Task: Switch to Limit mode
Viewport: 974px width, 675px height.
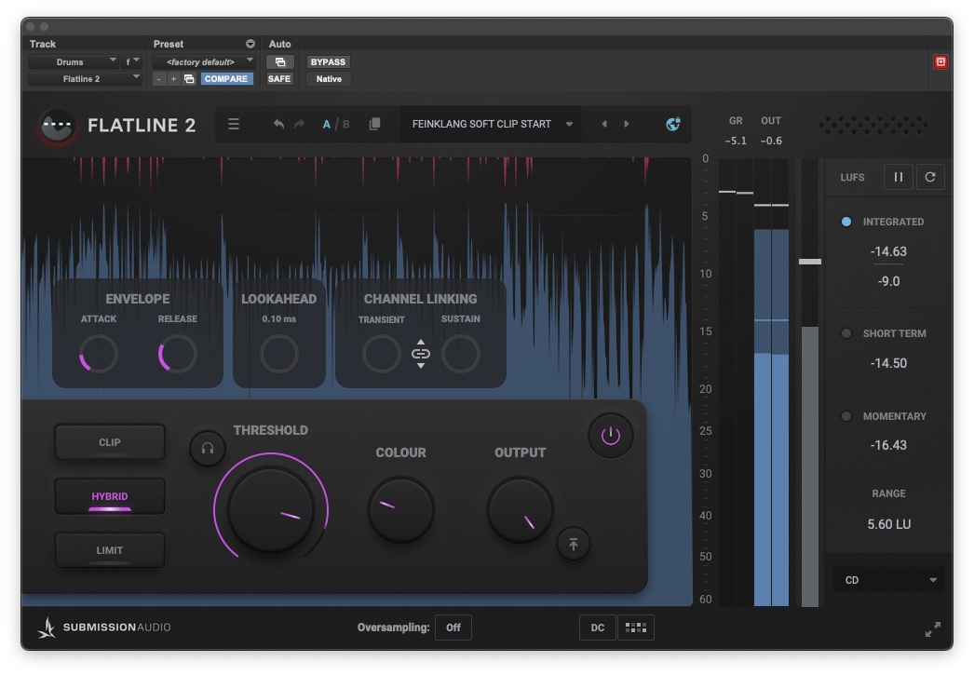Action: coord(110,550)
